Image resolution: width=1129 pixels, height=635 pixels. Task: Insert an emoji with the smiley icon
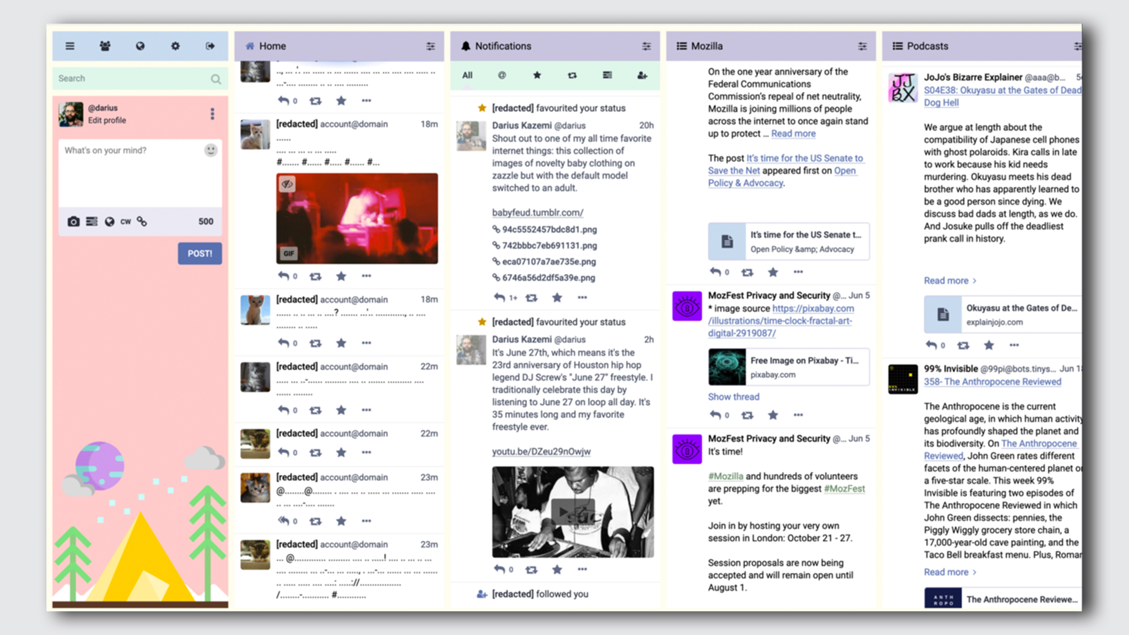click(211, 150)
